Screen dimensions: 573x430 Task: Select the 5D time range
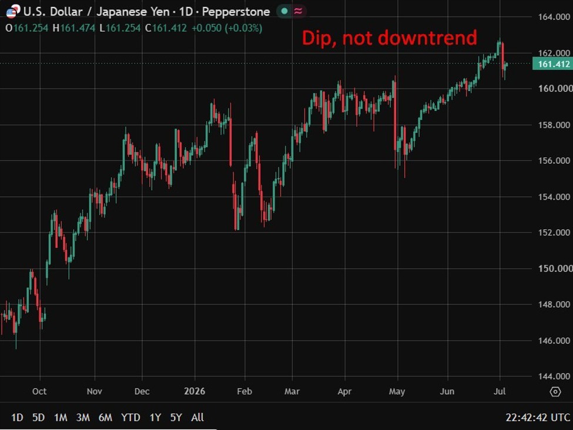pyautogui.click(x=38, y=417)
